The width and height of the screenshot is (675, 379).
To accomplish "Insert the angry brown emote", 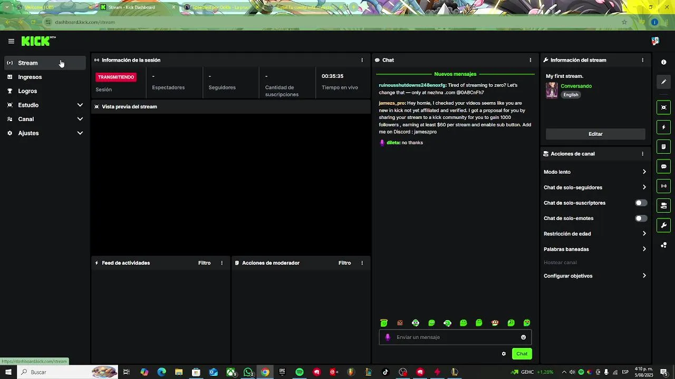I will pyautogui.click(x=400, y=323).
